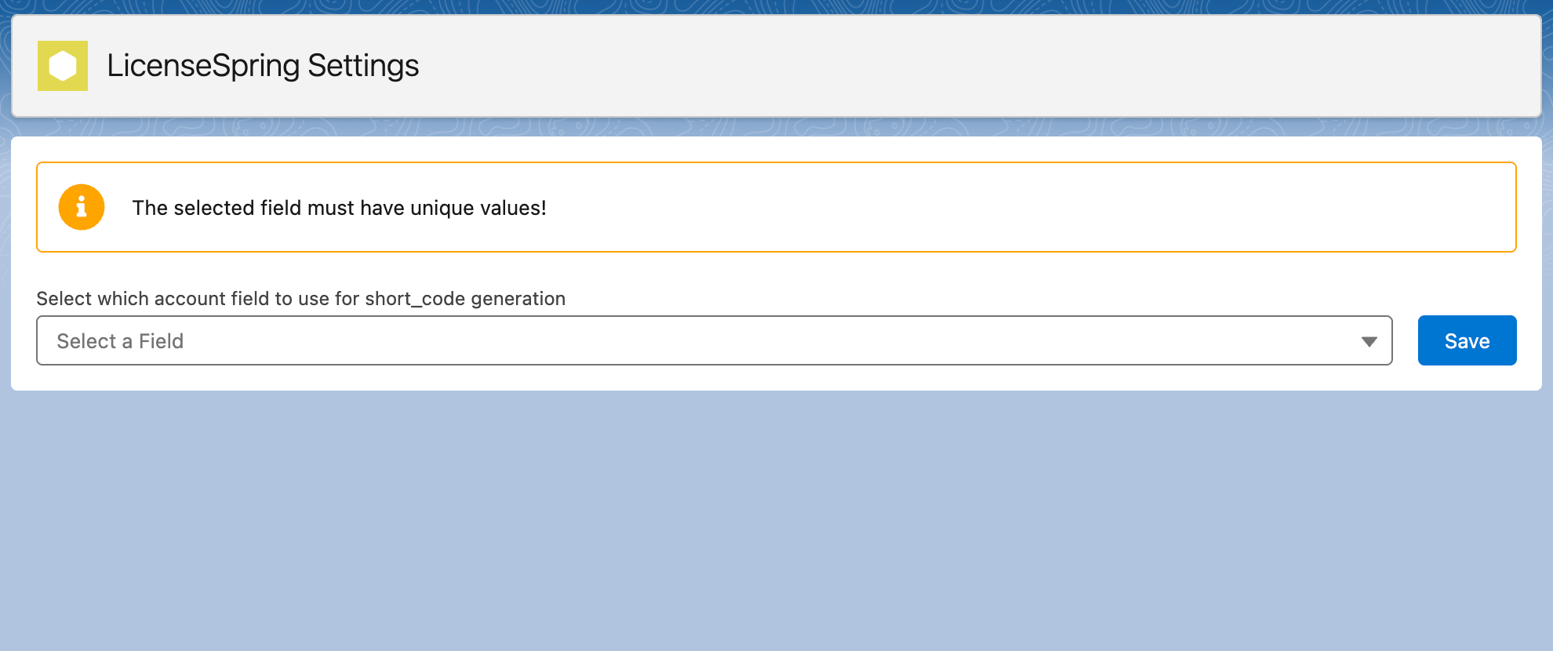Click the blank area inside the orange-bordered alert box

pyautogui.click(x=1020, y=207)
